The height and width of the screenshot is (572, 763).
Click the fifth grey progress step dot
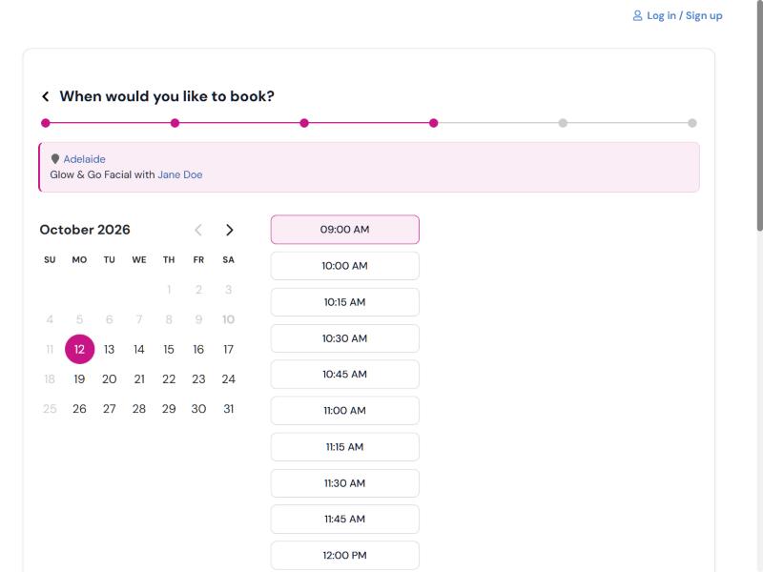point(563,123)
